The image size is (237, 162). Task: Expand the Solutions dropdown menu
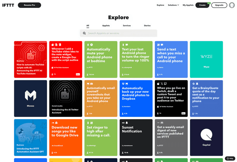[x=173, y=5]
